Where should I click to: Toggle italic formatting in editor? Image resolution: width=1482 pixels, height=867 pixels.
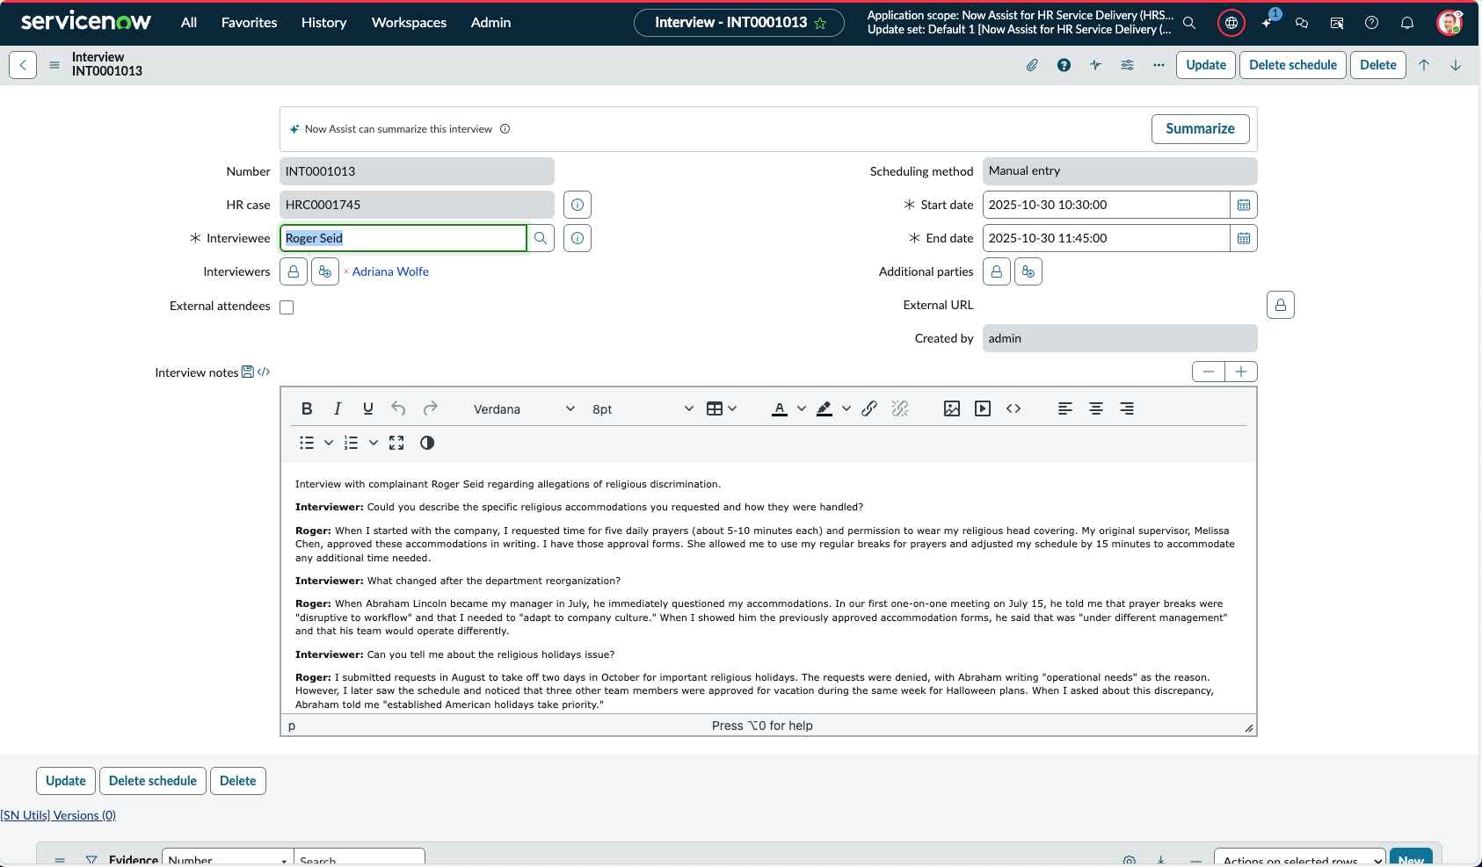(x=338, y=408)
